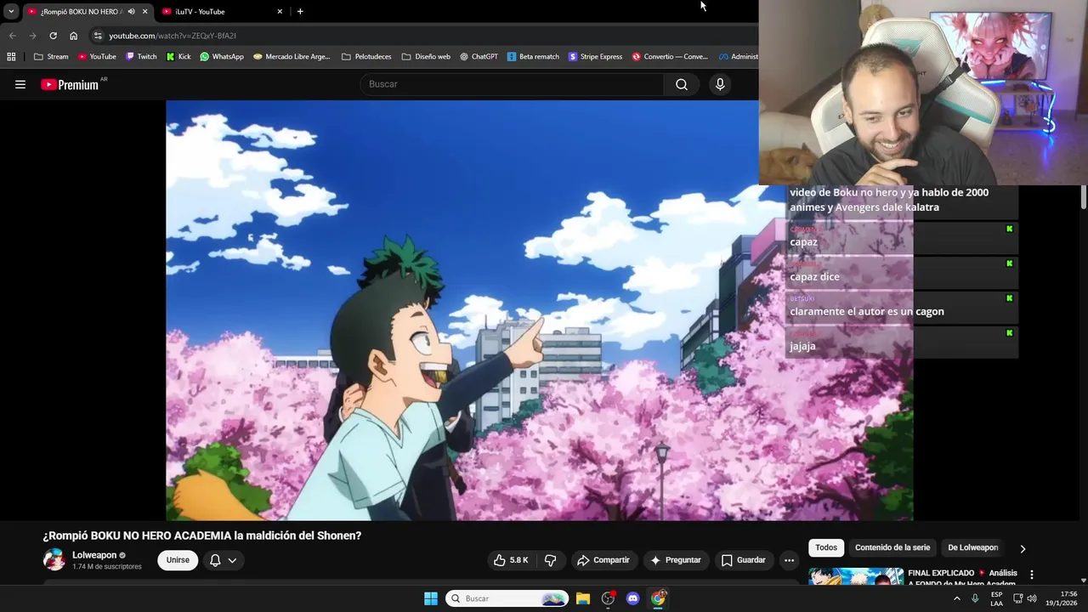Viewport: 1088px width, 612px height.
Task: Open Chrome apps grid shortcut
Action: coord(11,57)
